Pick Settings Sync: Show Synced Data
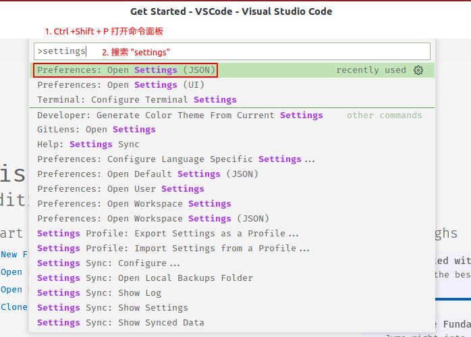The height and width of the screenshot is (337, 471). click(232, 323)
